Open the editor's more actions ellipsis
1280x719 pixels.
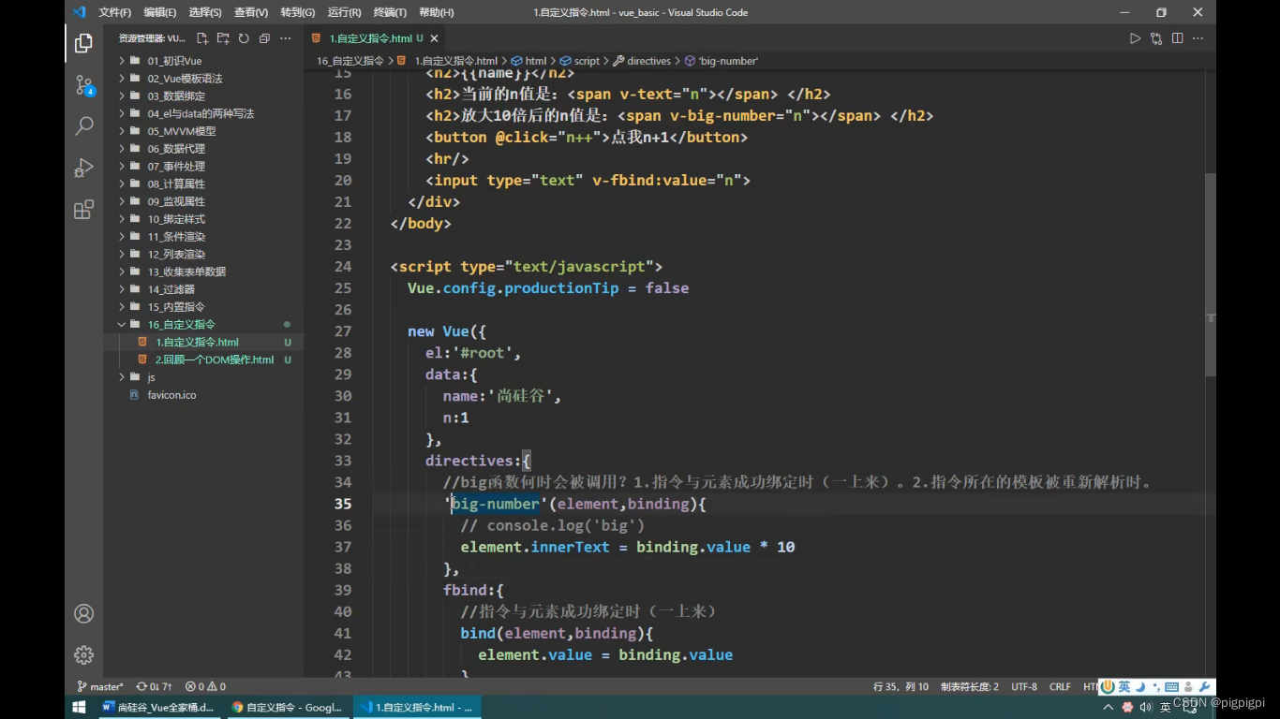coord(1198,38)
